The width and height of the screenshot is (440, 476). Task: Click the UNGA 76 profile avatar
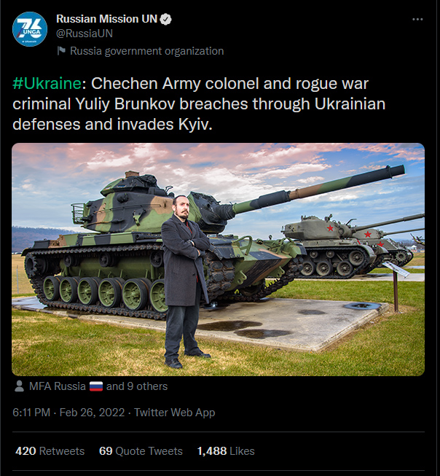(31, 30)
